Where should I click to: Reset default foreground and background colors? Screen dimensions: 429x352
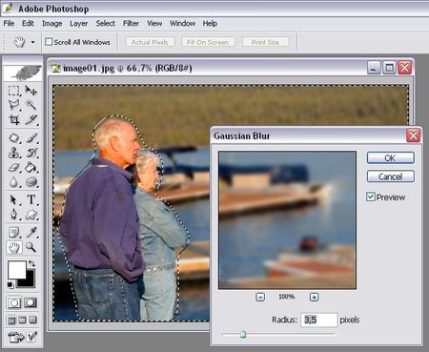coord(10,285)
